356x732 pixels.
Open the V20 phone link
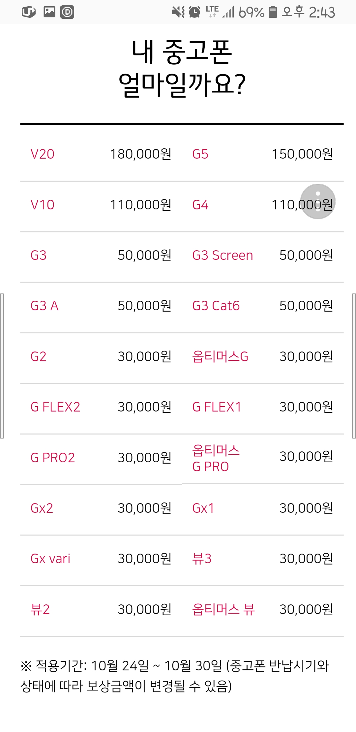(x=43, y=154)
